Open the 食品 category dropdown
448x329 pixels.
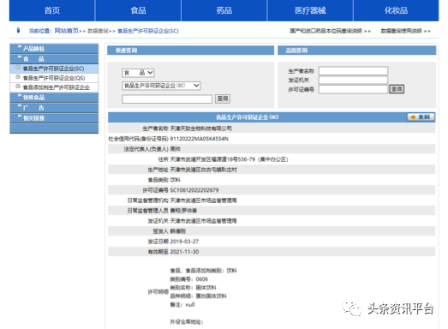[138, 73]
